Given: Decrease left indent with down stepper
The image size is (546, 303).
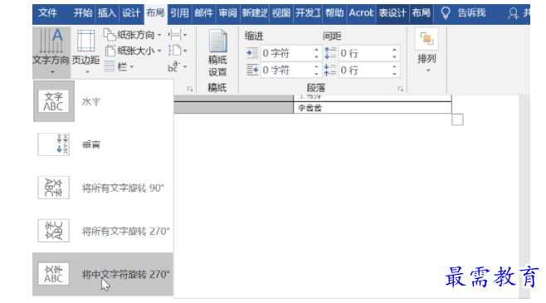Looking at the screenshot, I should click(316, 56).
